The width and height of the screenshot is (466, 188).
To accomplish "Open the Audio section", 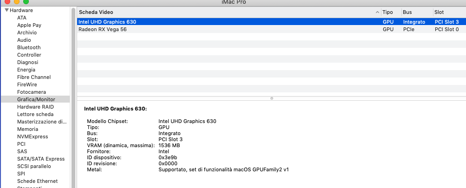I will (24, 40).
